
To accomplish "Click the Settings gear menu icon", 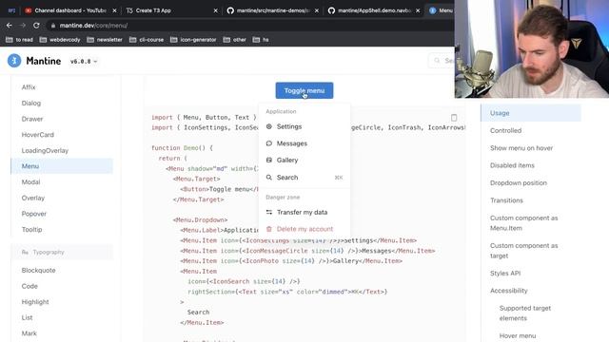I will tap(268, 126).
